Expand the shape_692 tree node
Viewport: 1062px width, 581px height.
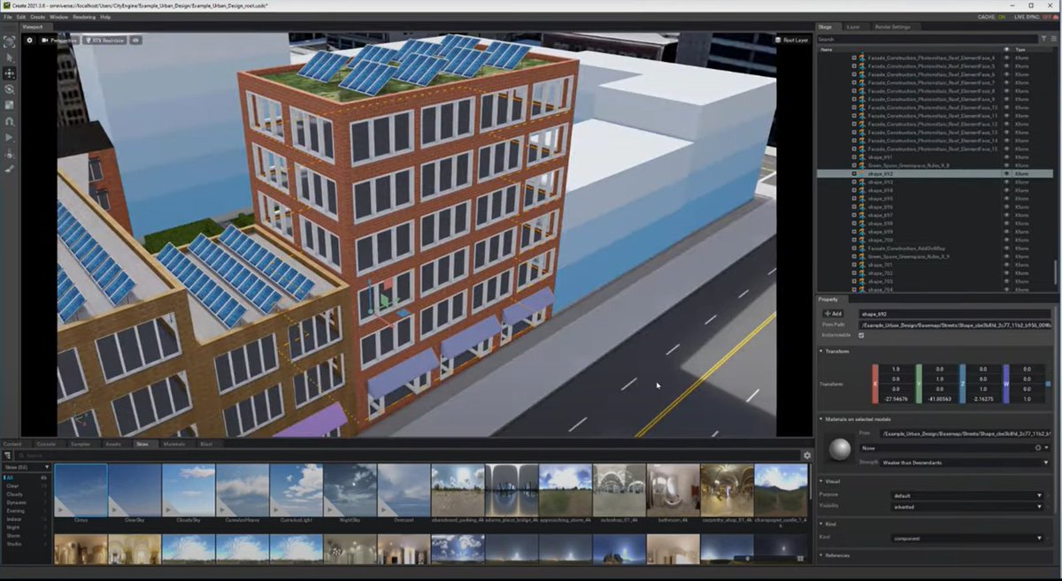pyautogui.click(x=854, y=174)
